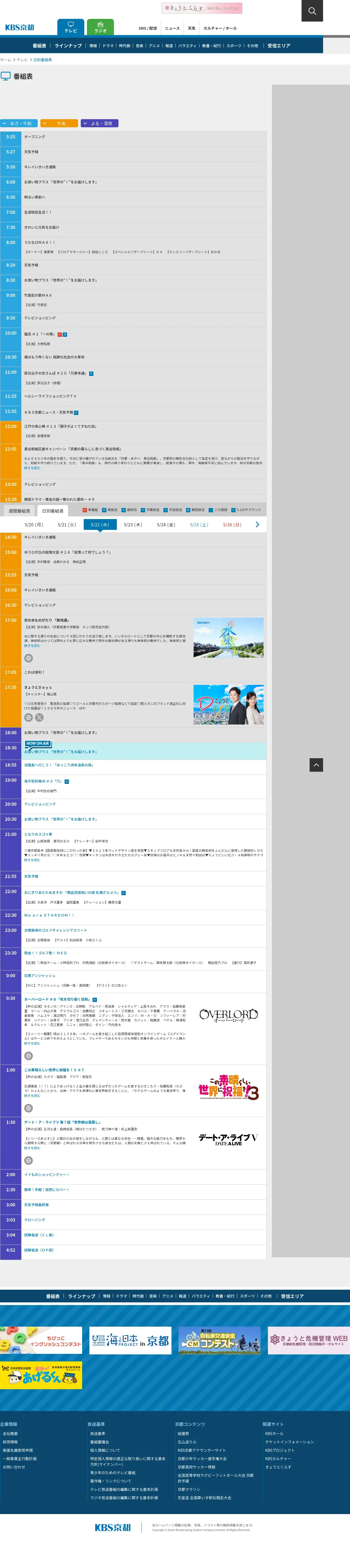Expand 続きを読む for この素晴らしい世界に祝福を!3
This screenshot has width=350, height=1541.
32,1095
